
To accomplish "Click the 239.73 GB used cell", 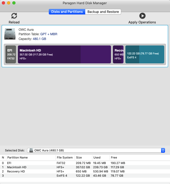I will point(100,167).
